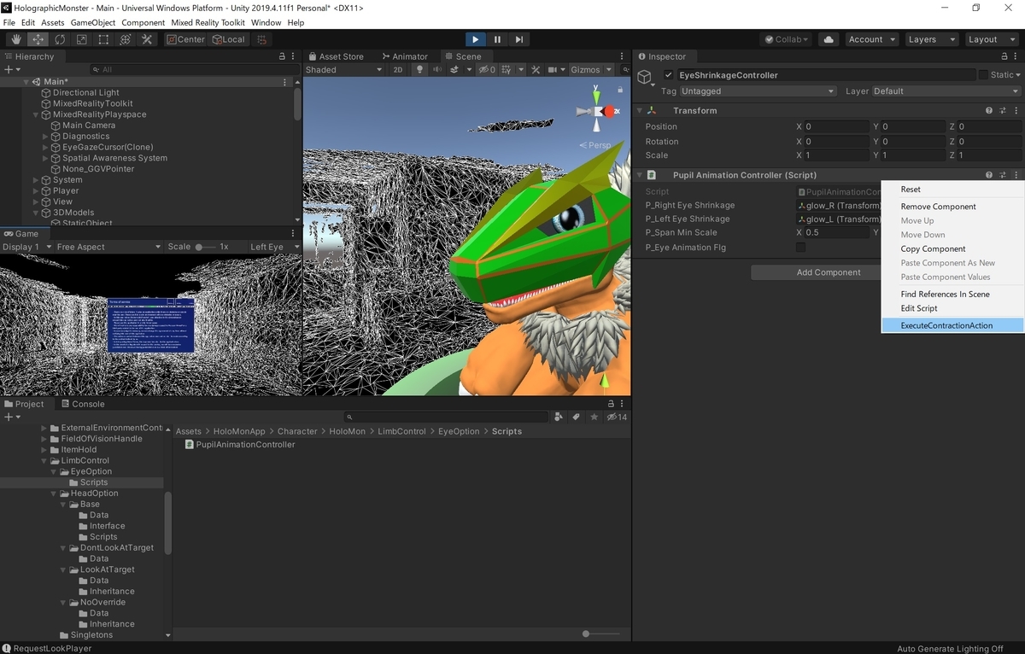Open the custom editor tools icon

[x=147, y=39]
